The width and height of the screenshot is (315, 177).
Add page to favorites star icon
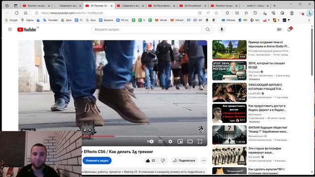(216, 13)
